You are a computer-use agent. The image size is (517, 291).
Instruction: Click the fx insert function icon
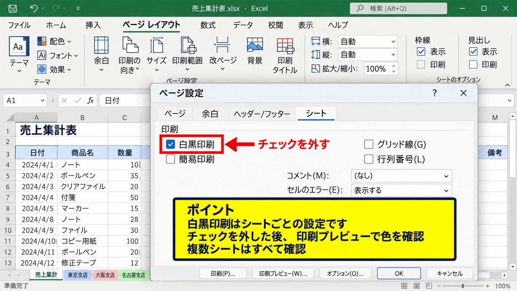click(x=90, y=101)
